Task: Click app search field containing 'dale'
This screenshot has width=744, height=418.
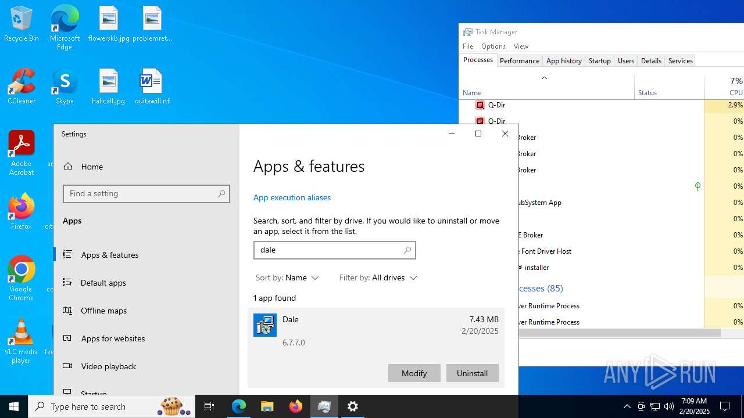Action: tap(335, 250)
